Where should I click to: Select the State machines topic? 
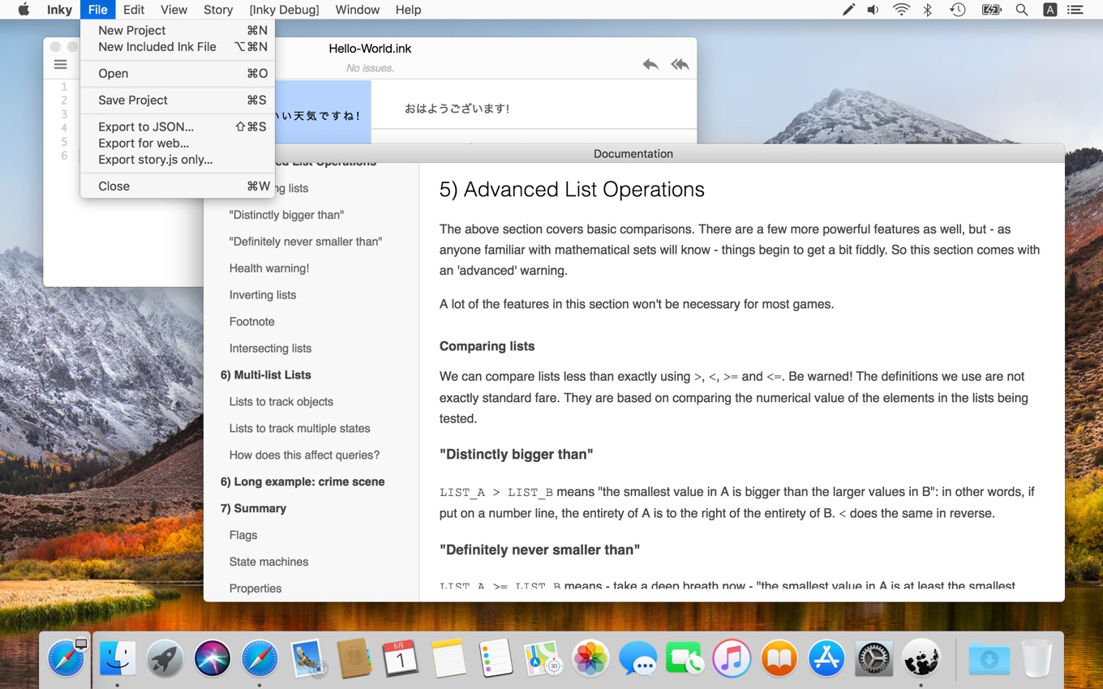(x=268, y=562)
